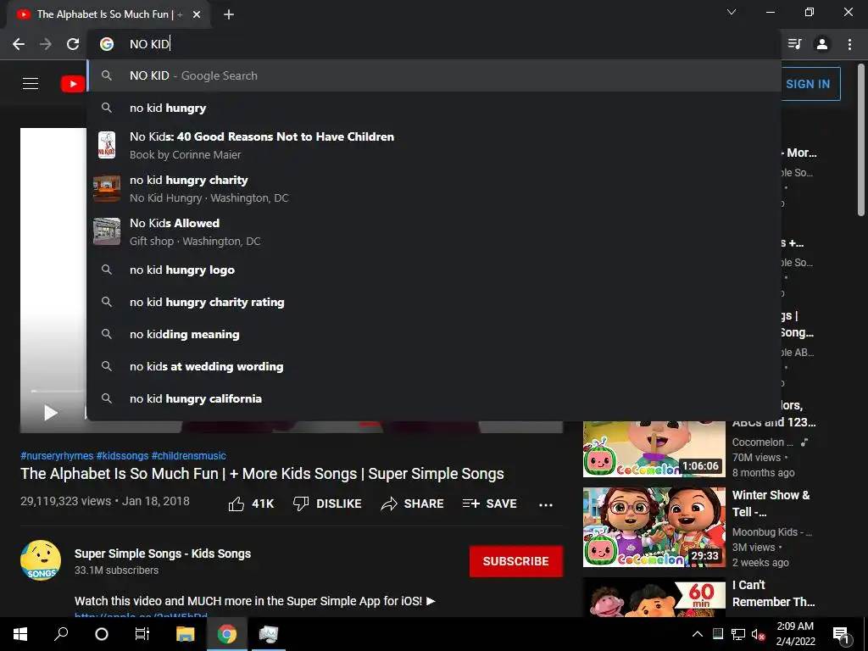Open the notification center icon
The height and width of the screenshot is (651, 868).
[842, 634]
